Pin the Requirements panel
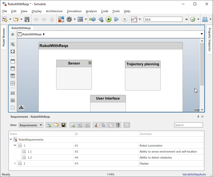Screen dimensions: 213x177 pyautogui.click(x=198, y=117)
